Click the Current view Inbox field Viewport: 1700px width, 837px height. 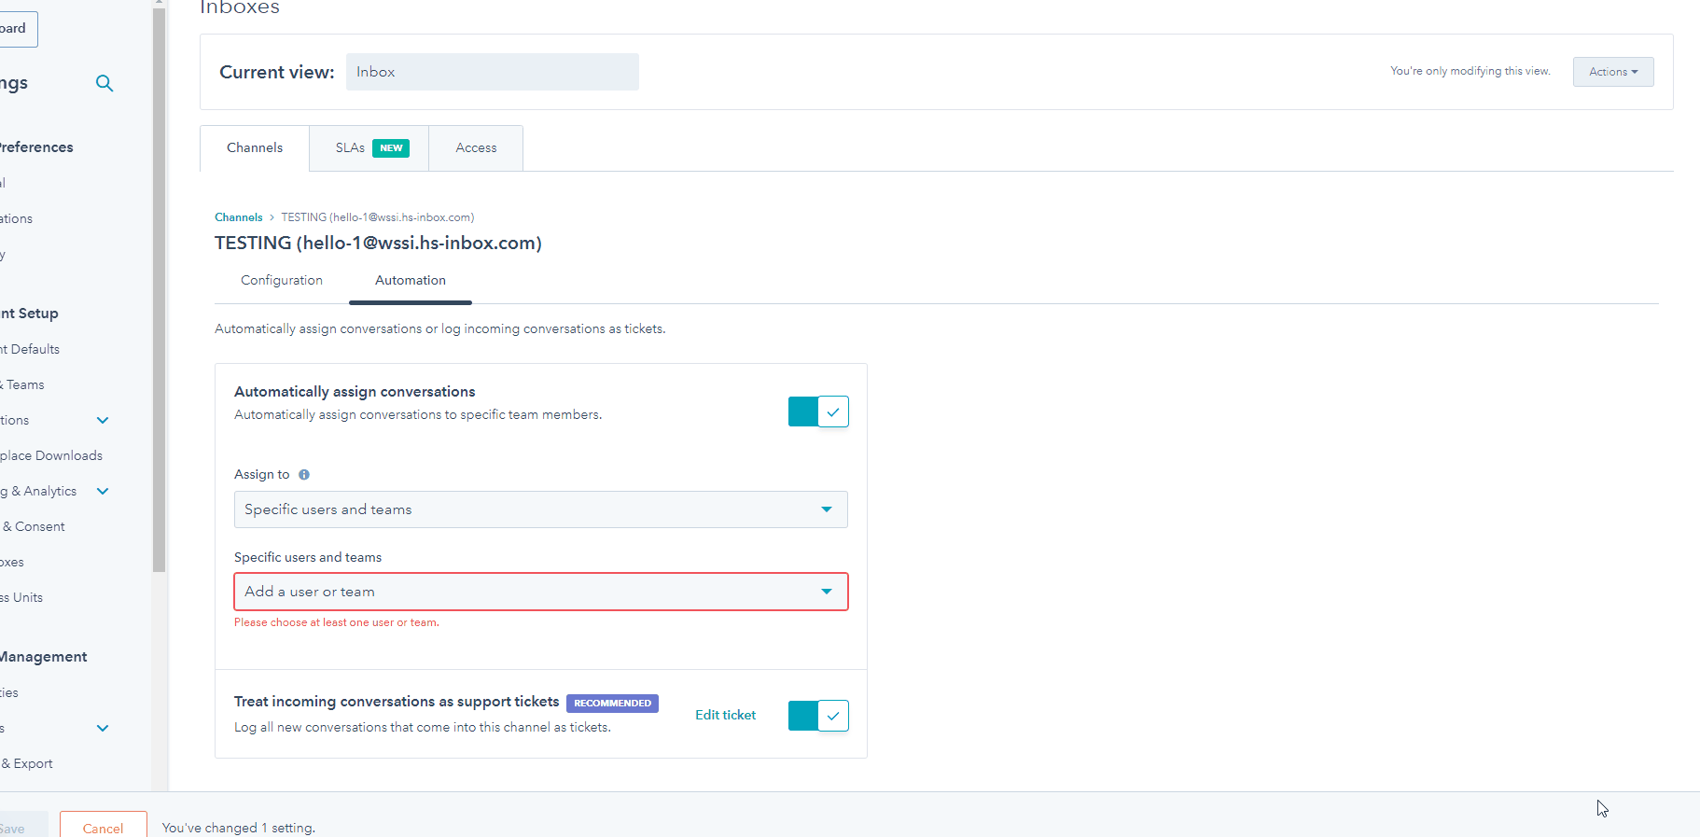pos(493,72)
